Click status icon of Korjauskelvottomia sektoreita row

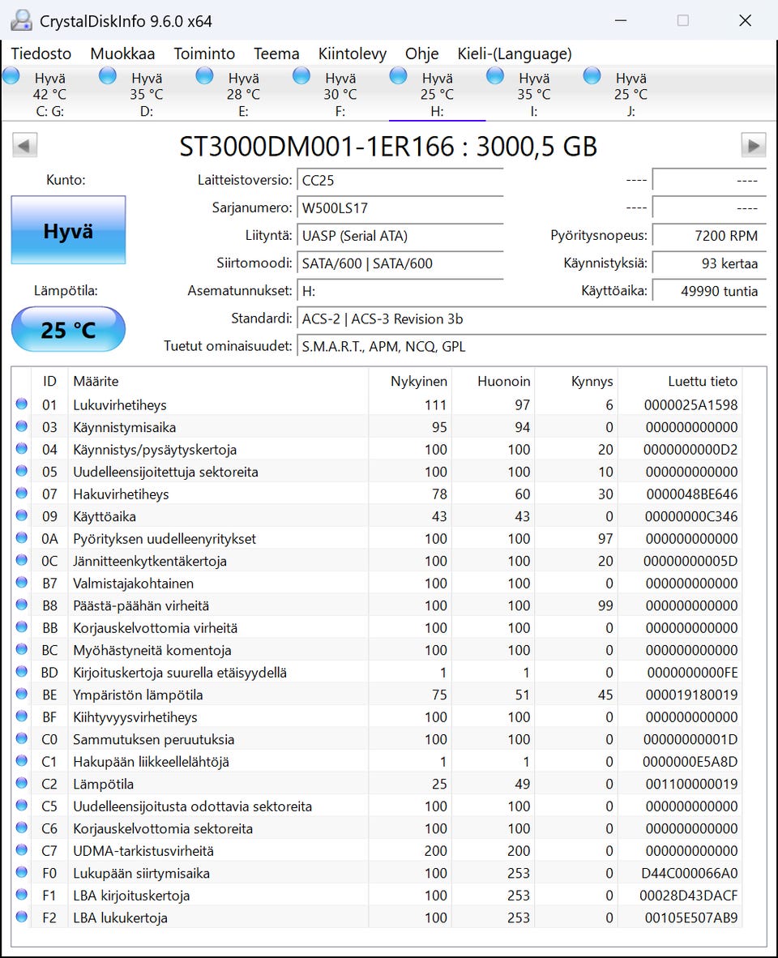pos(22,828)
